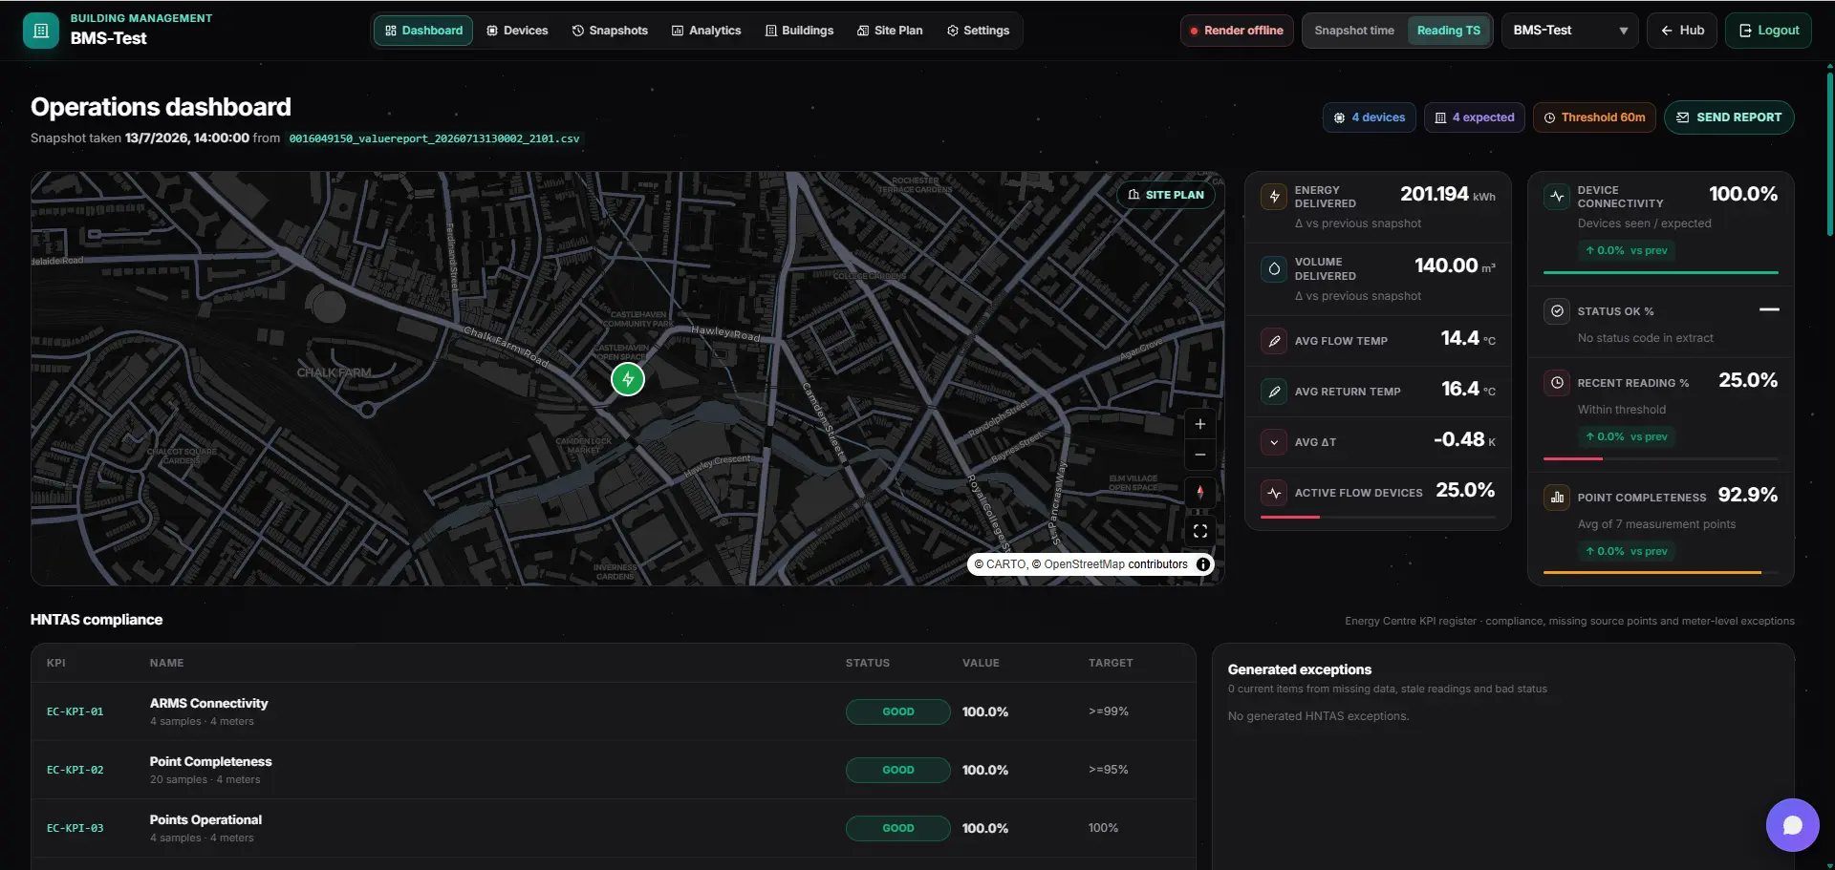1835x870 pixels.
Task: Click the Device Connectivity 100.0% value
Action: click(1743, 195)
